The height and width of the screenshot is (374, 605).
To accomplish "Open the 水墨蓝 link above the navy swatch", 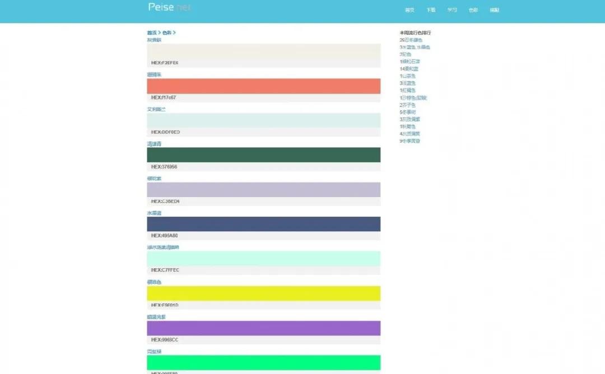I will pyautogui.click(x=154, y=213).
